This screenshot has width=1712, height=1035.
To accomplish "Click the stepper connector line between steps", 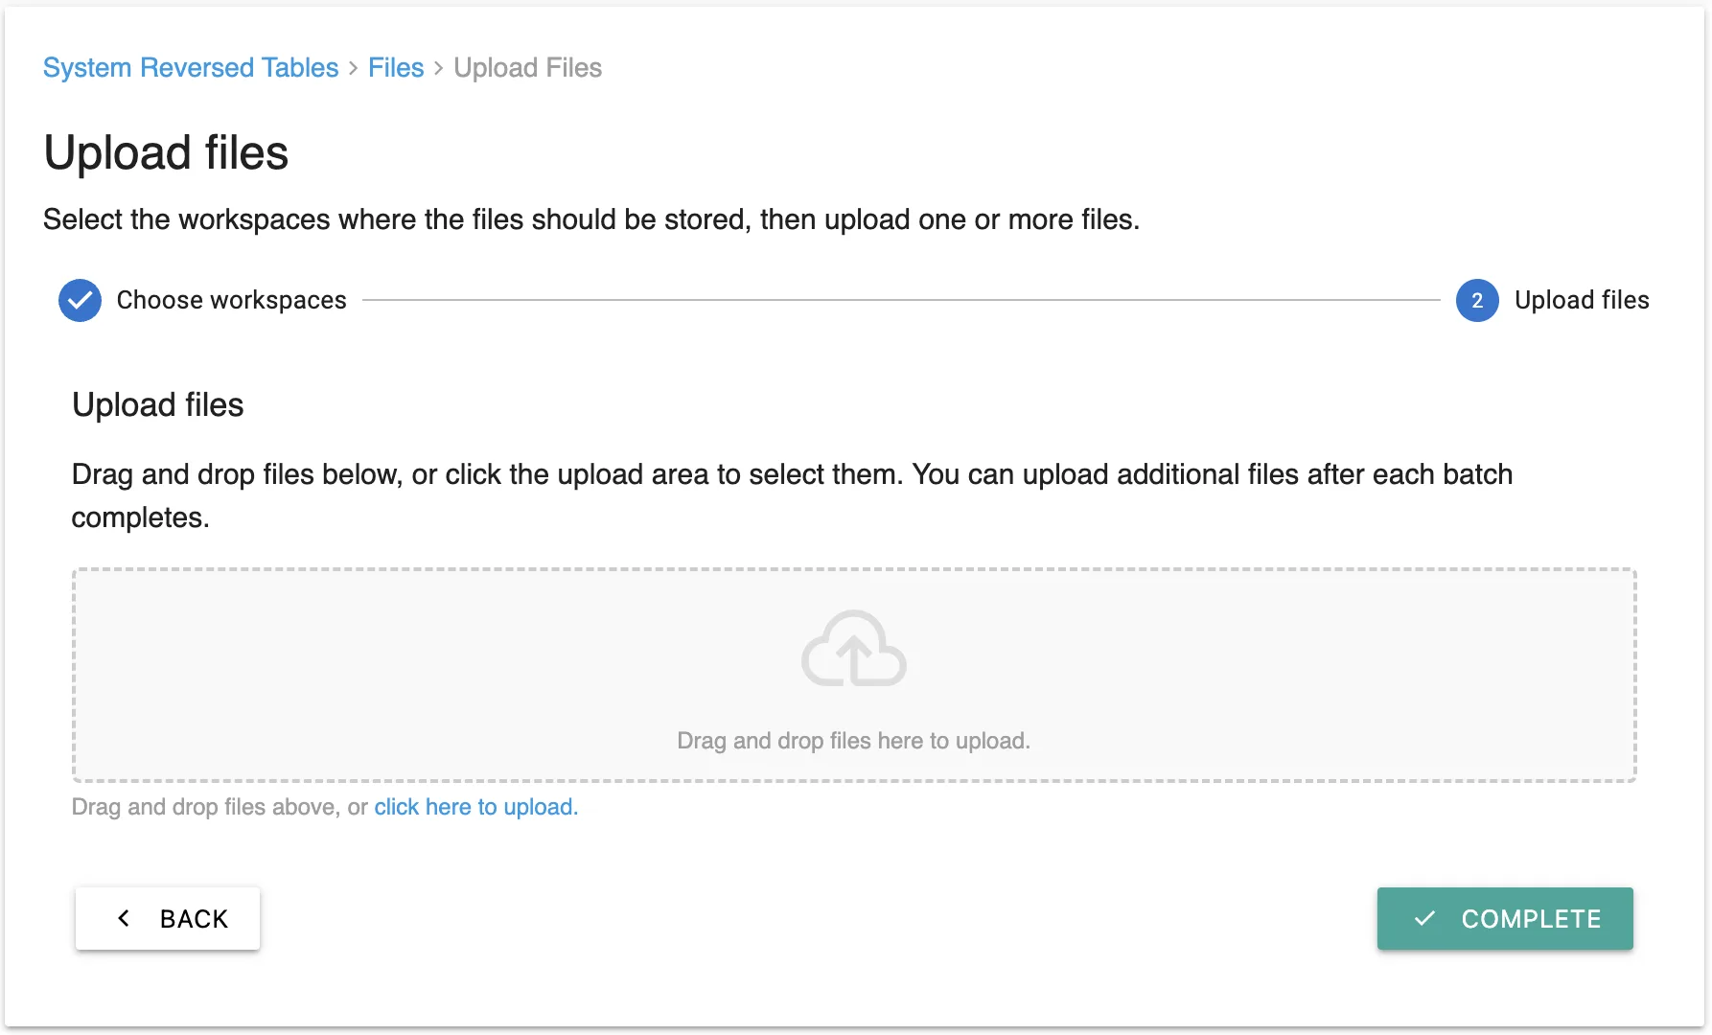I will click(901, 301).
